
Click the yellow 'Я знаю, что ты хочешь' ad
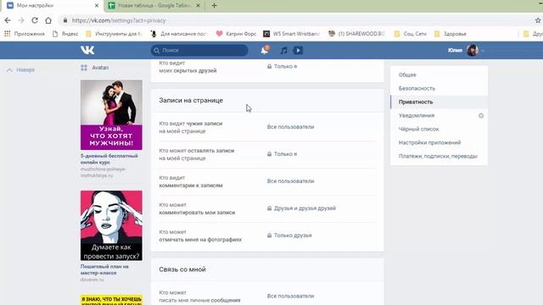coord(111,299)
